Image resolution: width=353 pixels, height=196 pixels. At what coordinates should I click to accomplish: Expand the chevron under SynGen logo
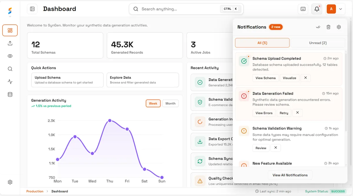point(10,16)
